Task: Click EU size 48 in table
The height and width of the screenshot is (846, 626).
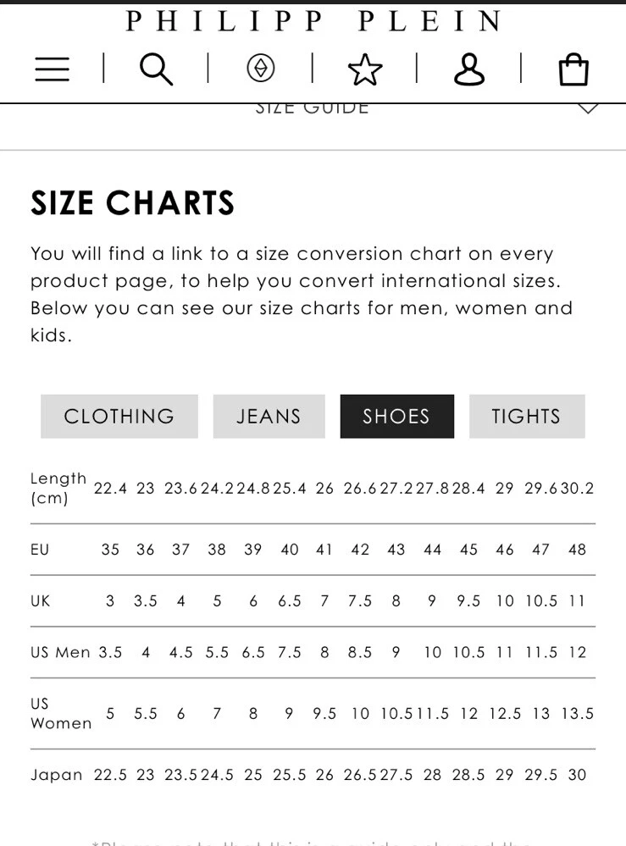Action: click(577, 550)
